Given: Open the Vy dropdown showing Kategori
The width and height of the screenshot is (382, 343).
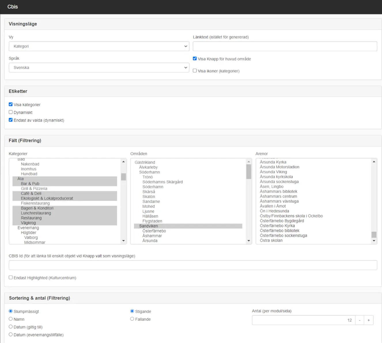Looking at the screenshot, I should 99,46.
